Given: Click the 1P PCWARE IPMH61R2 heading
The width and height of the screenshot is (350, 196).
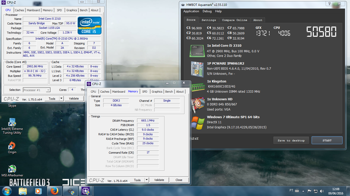Looking at the screenshot, I should (x=225, y=64).
